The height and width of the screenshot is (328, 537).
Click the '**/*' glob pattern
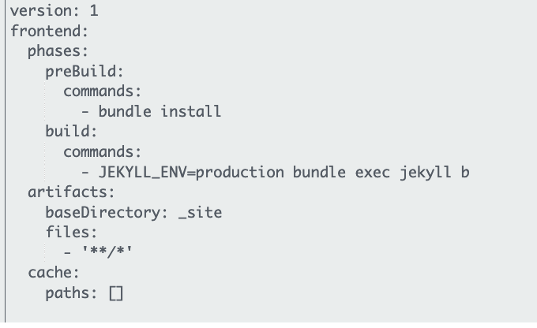click(107, 252)
